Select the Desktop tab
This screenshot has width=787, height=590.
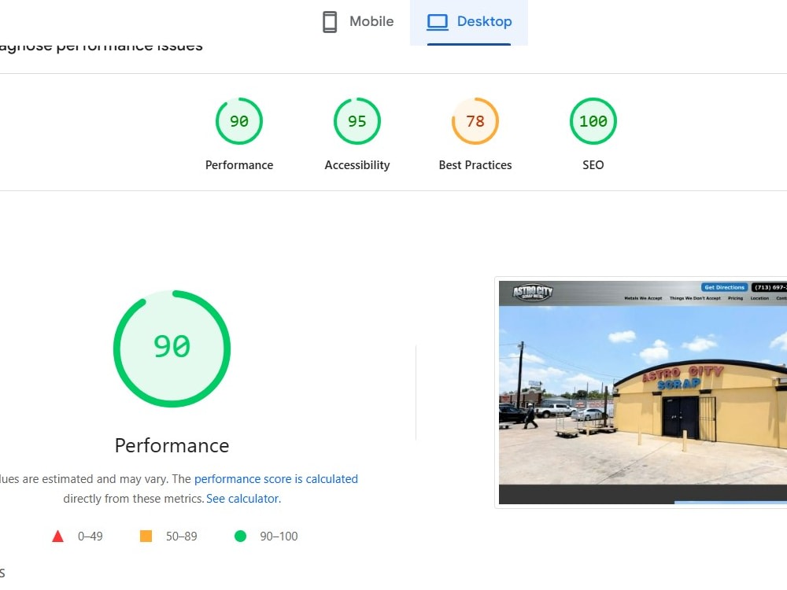(469, 22)
